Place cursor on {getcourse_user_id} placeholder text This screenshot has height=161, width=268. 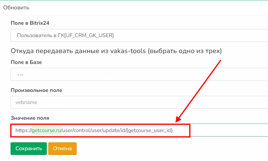pyautogui.click(x=150, y=131)
